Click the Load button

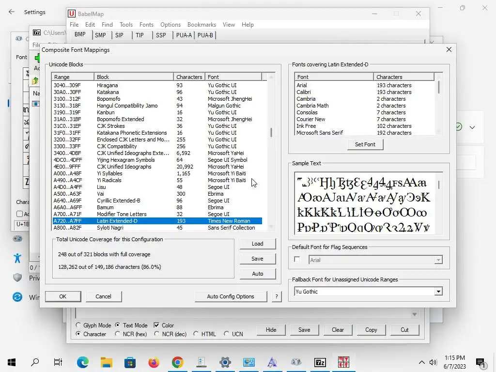pos(258,244)
